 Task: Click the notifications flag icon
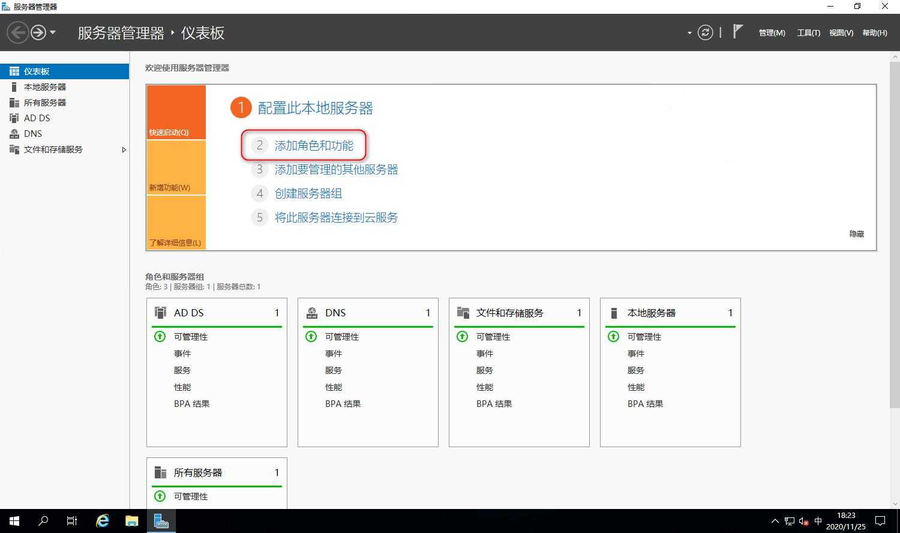(x=738, y=32)
